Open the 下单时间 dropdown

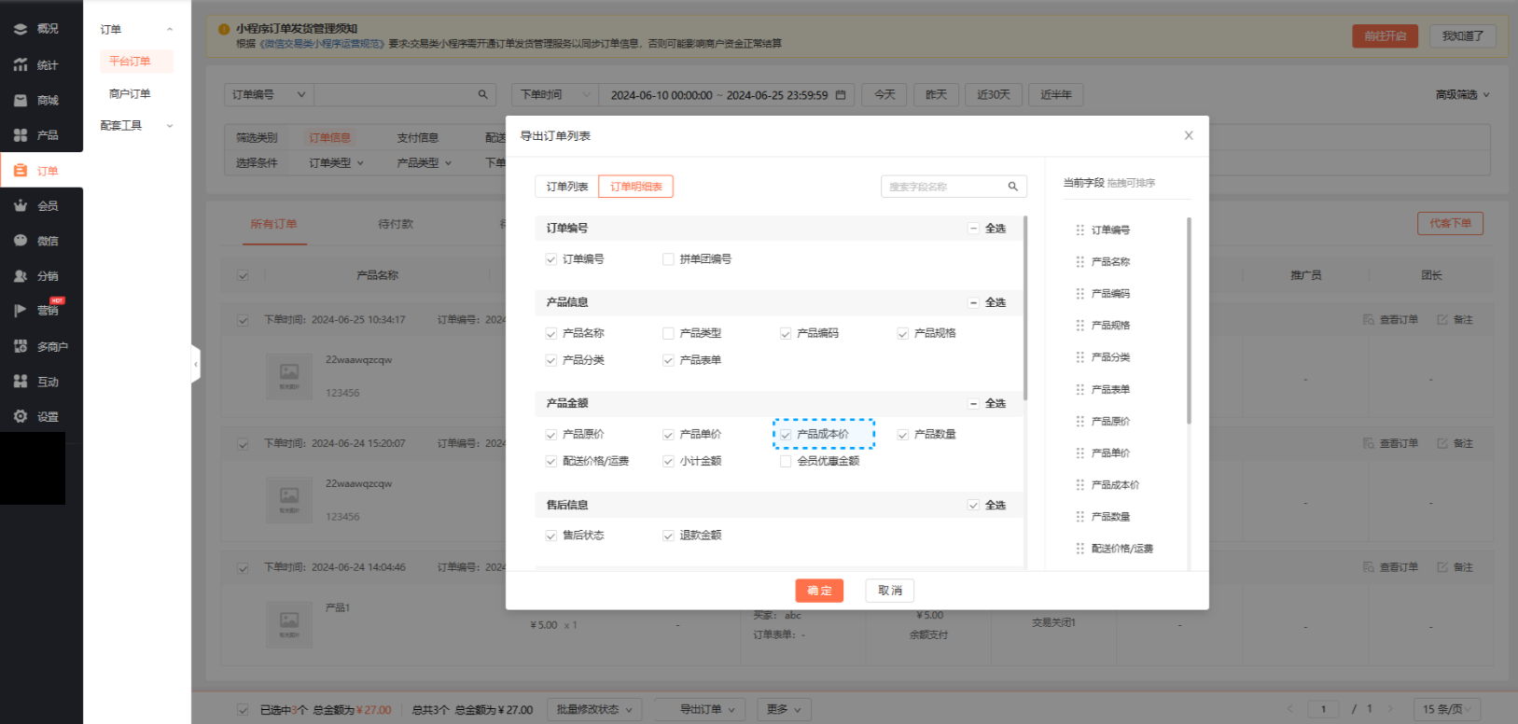click(554, 94)
